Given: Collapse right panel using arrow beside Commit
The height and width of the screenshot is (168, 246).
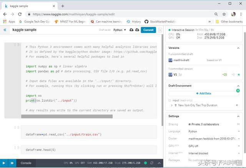Looking at the screenshot, I should coord(160,30).
